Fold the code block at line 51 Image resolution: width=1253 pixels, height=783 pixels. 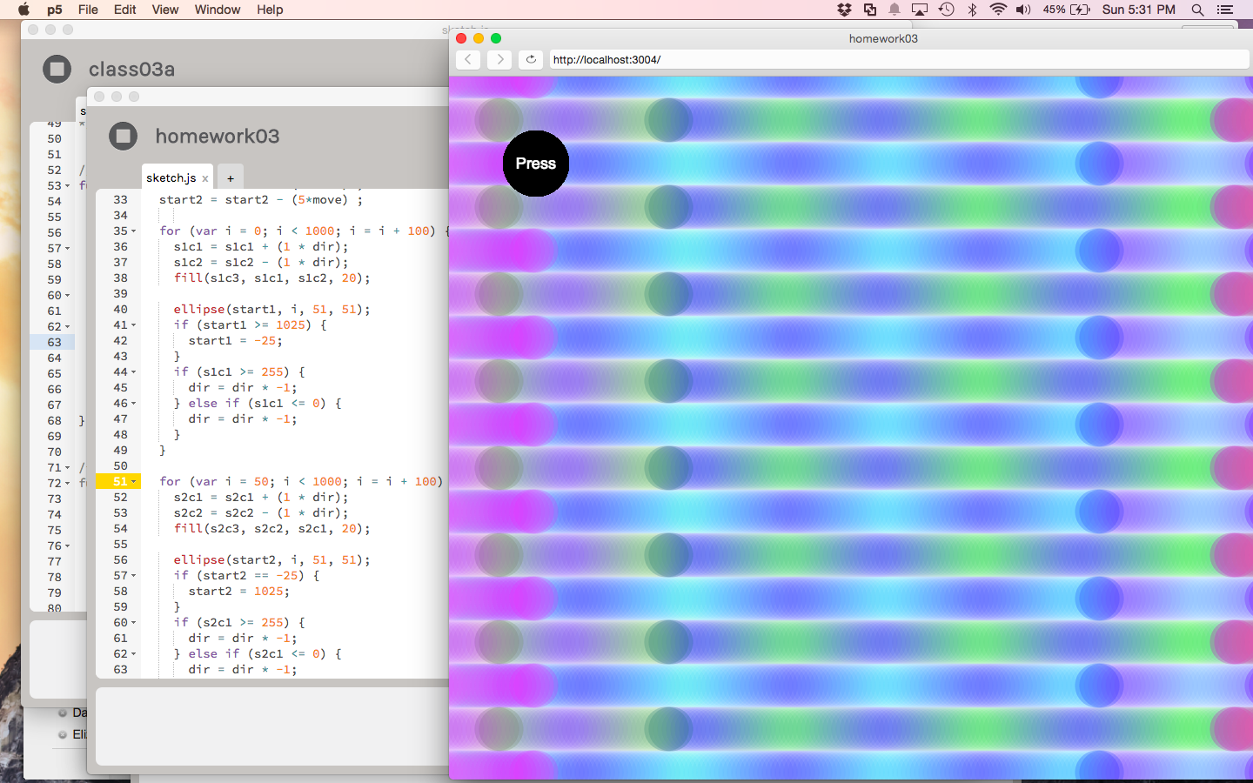pyautogui.click(x=134, y=482)
